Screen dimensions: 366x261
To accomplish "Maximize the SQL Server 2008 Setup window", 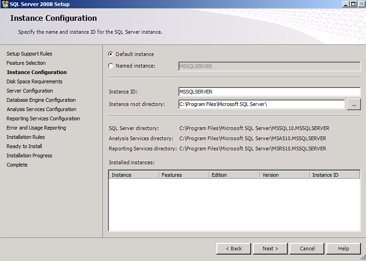I will pyautogui.click(x=353, y=4).
